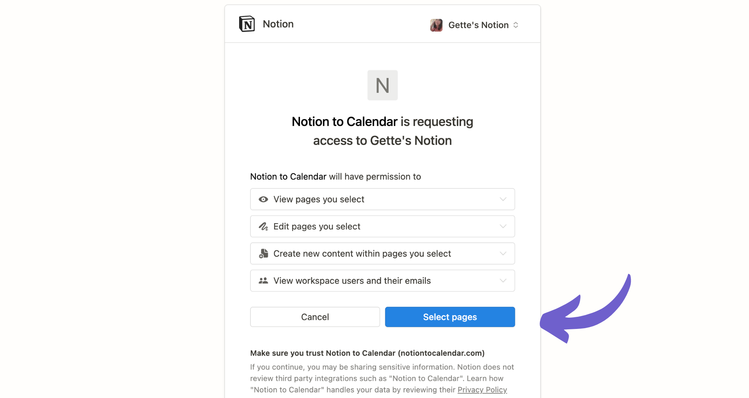
Task: Click the document icon beside Create new content
Action: pyautogui.click(x=263, y=253)
